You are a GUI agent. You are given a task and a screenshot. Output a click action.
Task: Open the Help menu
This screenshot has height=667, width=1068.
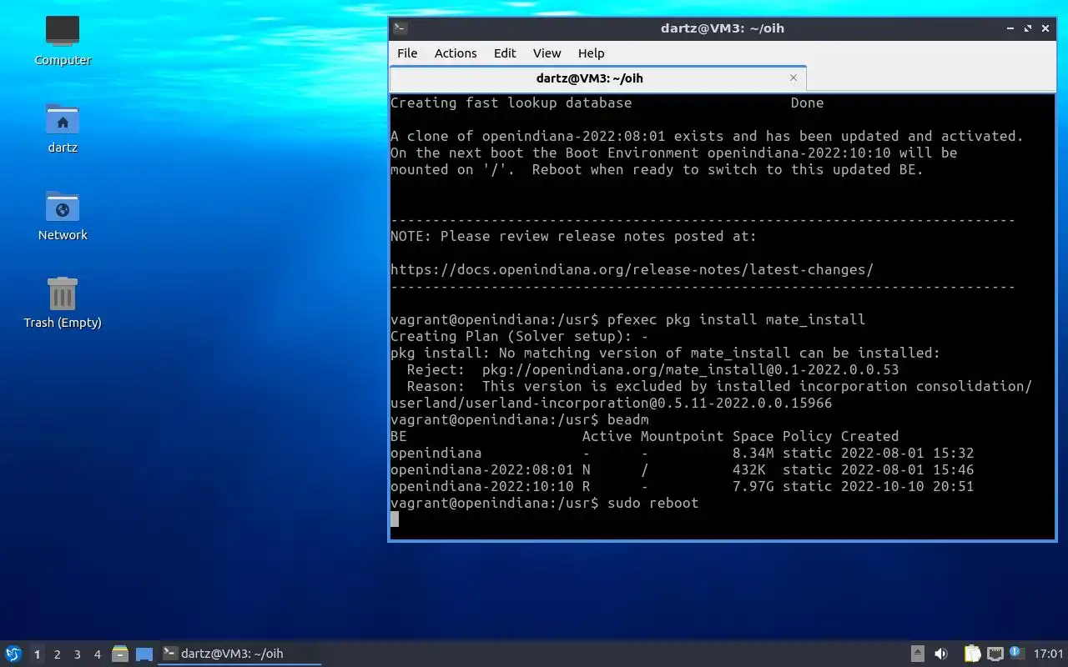(x=591, y=53)
